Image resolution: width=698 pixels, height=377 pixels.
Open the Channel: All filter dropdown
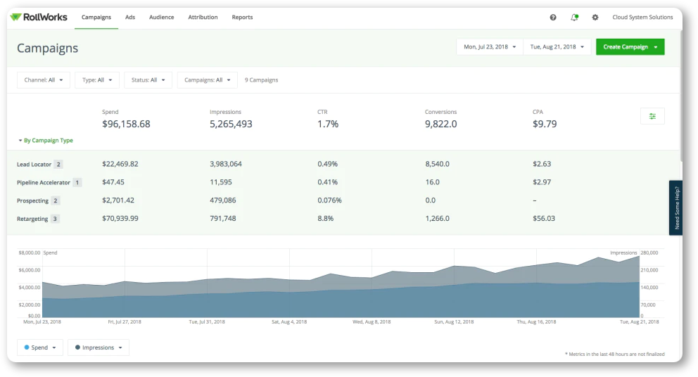43,80
